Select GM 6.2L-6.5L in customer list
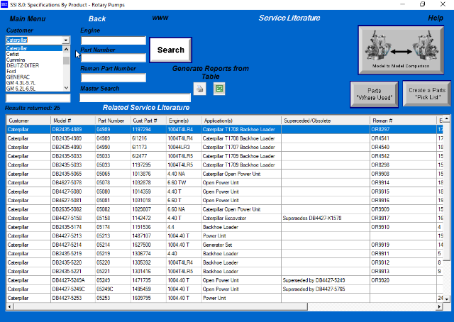The image size is (454, 322). click(21, 89)
